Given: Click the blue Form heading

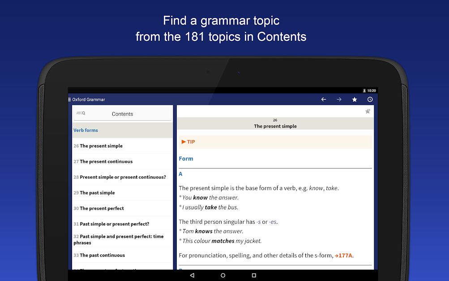Looking at the screenshot, I should [186, 159].
